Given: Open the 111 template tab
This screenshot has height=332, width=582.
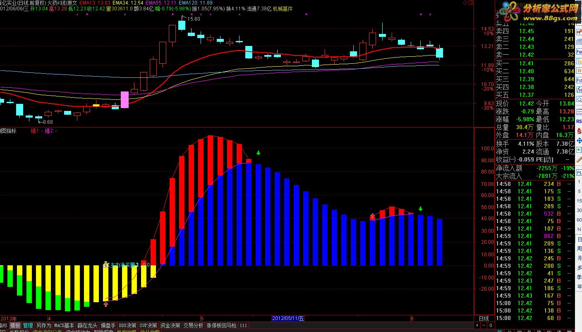Looking at the screenshot, I should click(243, 325).
